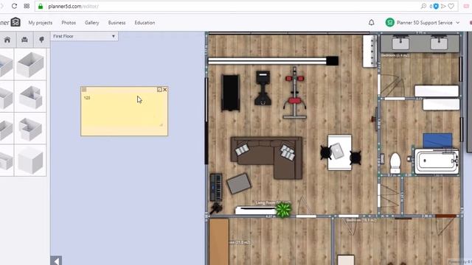Image resolution: width=472 pixels, height=265 pixels.
Task: Select the solid cube room shape
Action: coord(30,160)
